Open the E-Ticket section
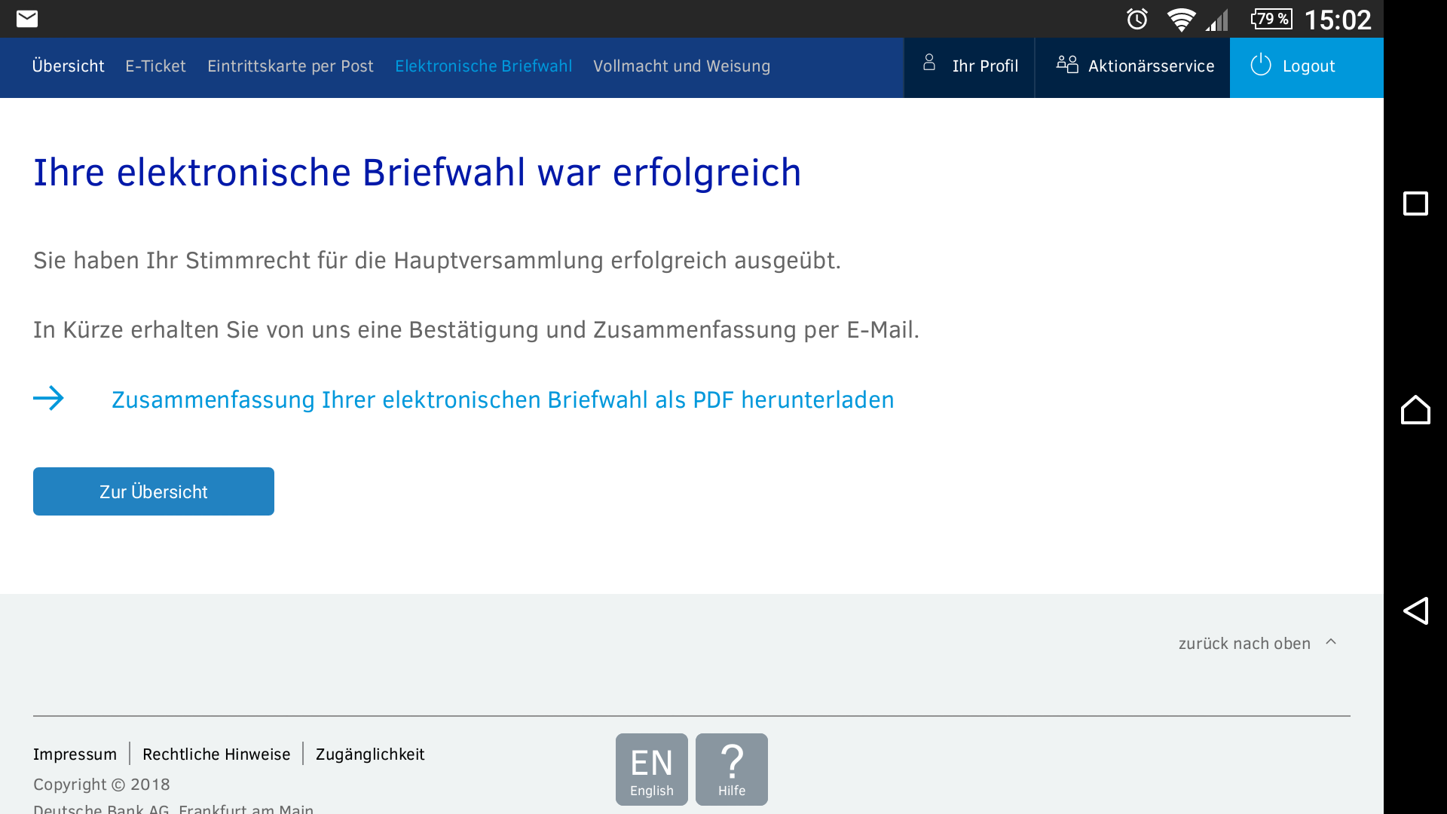 pos(155,66)
